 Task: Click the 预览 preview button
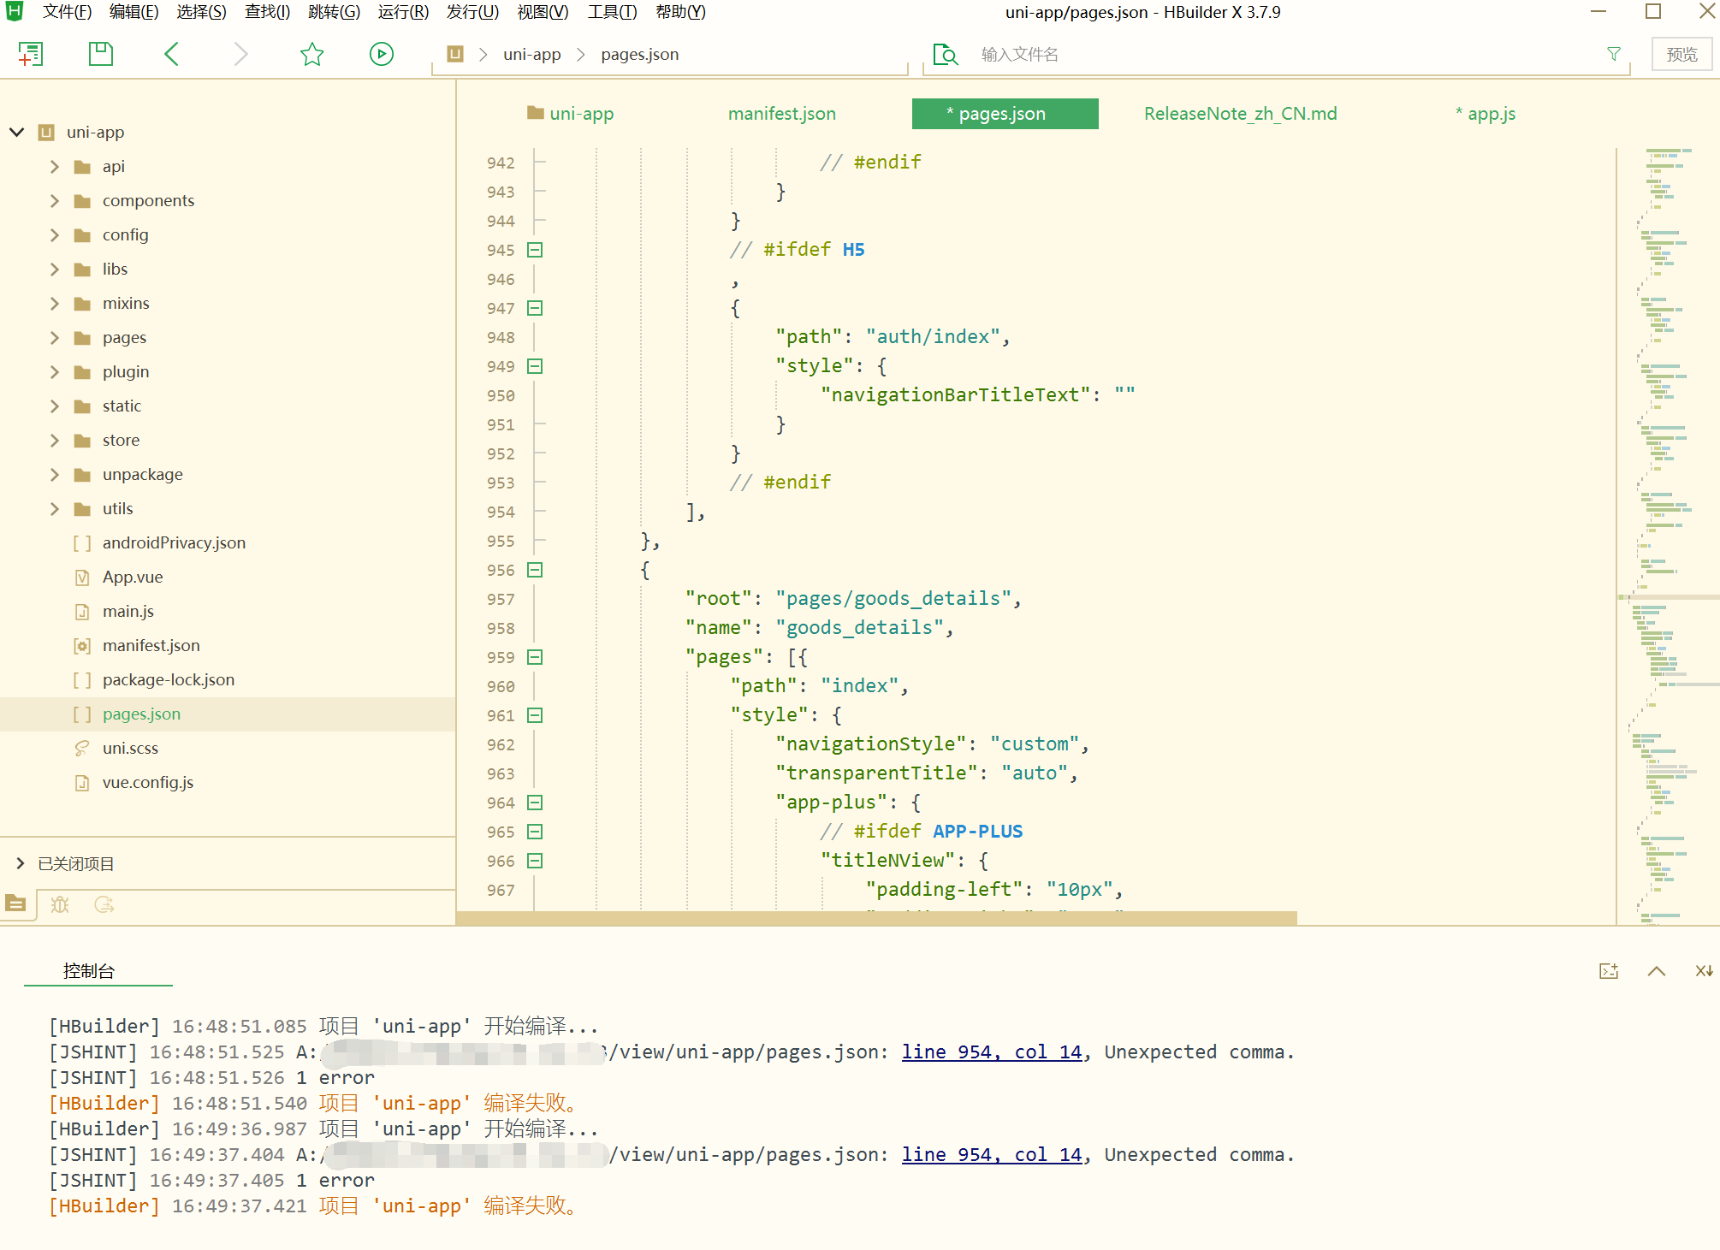(1681, 55)
